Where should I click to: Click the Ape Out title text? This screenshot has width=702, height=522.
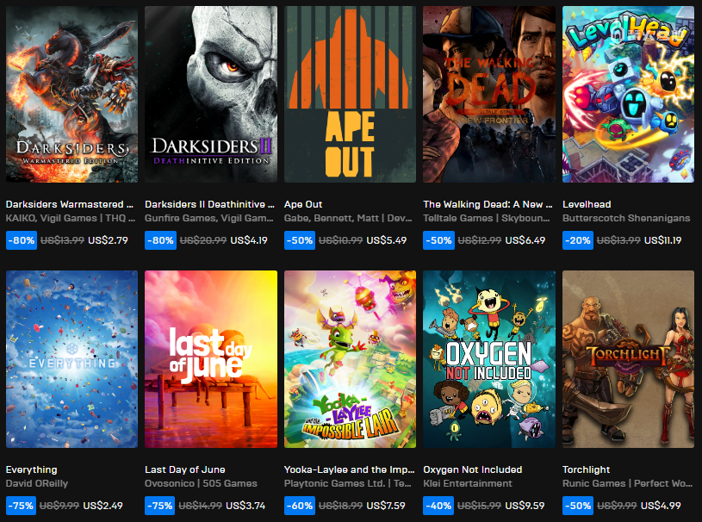pyautogui.click(x=303, y=204)
